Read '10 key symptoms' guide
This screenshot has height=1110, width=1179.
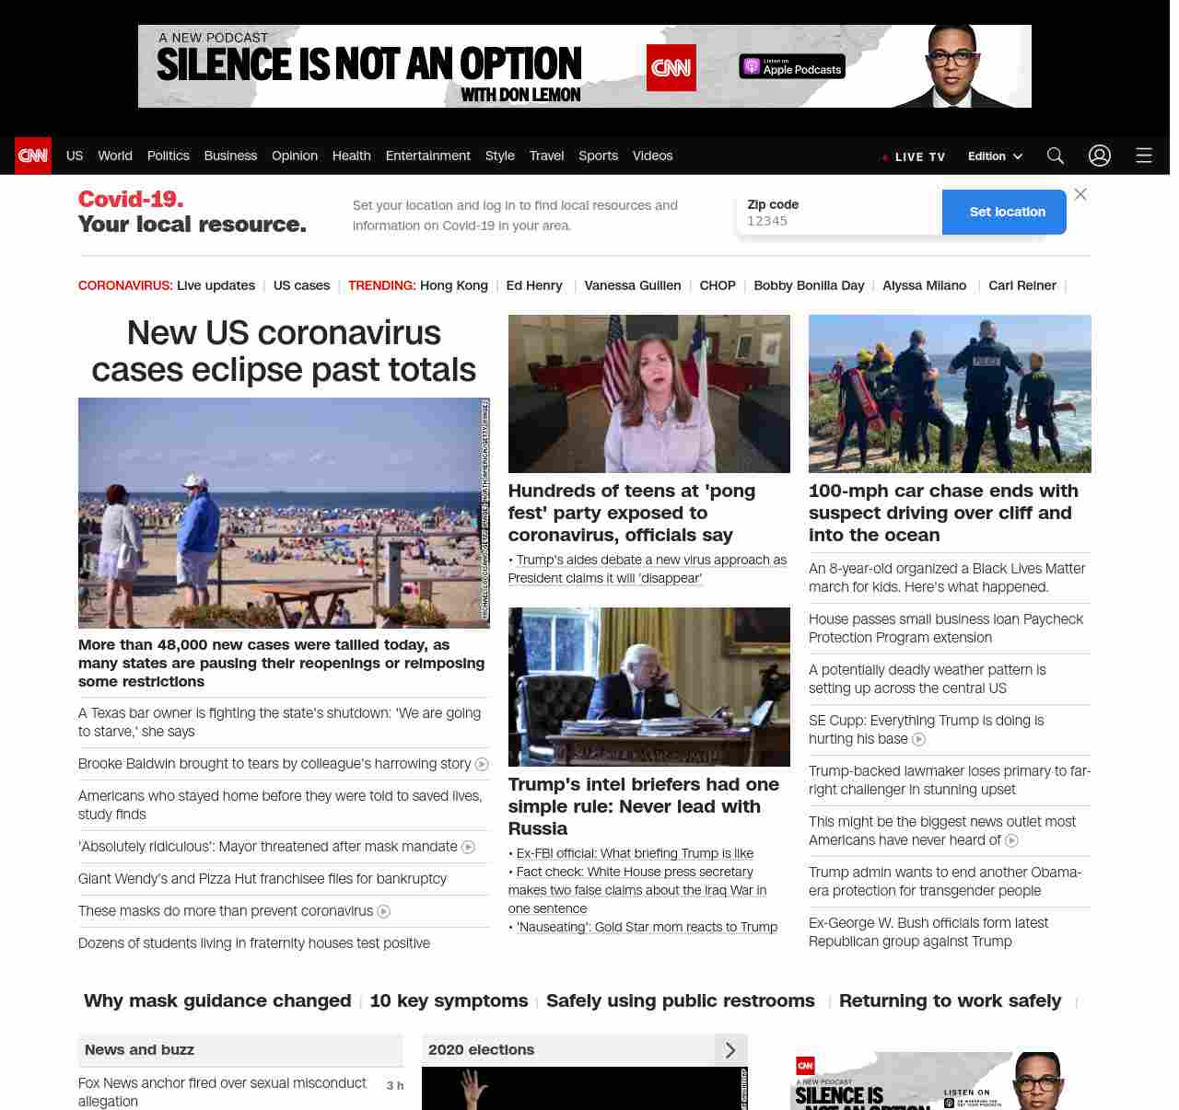point(449,1000)
